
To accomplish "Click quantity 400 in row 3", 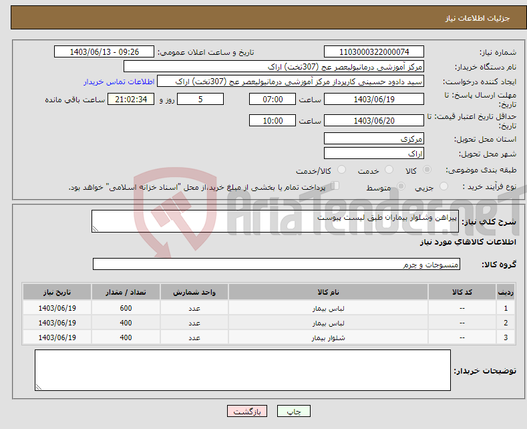I will [126, 337].
